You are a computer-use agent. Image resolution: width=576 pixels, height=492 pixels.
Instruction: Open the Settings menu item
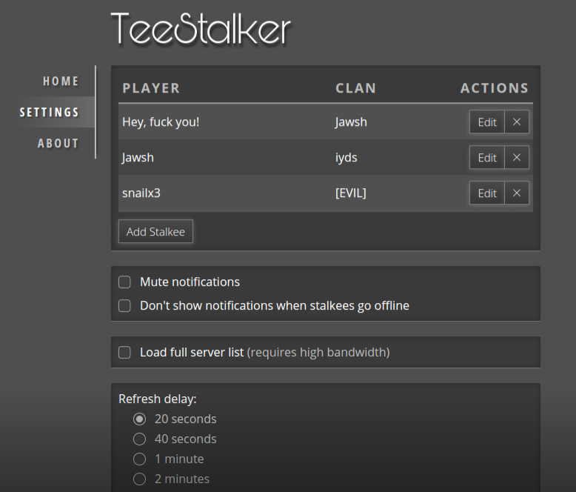click(50, 112)
